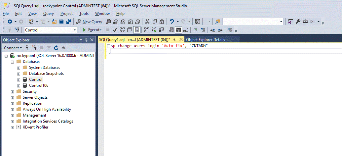342x156 pixels.
Task: Toggle Include Live Query Statistics
Action: tap(154, 30)
